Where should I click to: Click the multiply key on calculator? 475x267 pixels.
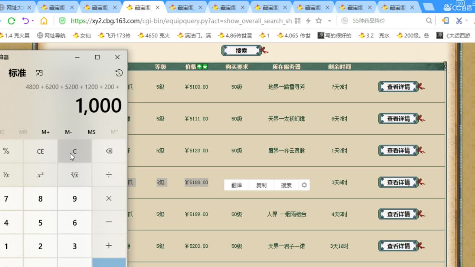click(109, 199)
